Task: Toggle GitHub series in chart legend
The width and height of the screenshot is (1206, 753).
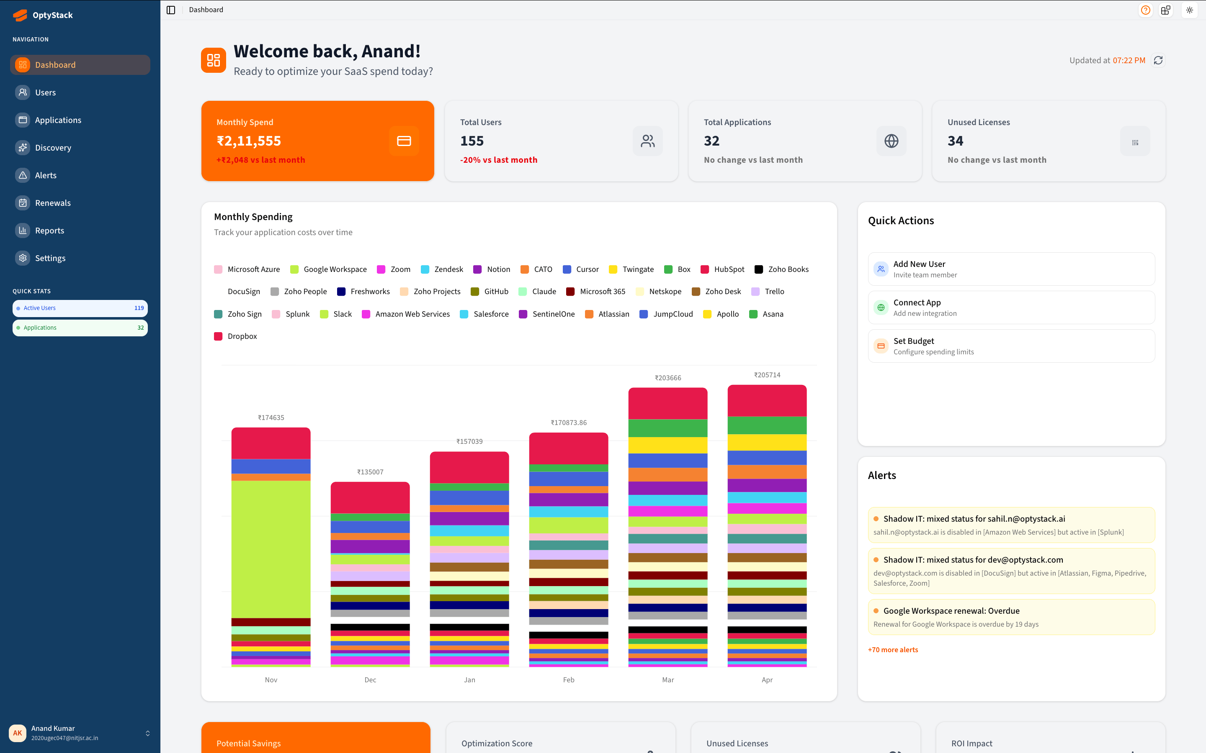Action: point(474,292)
